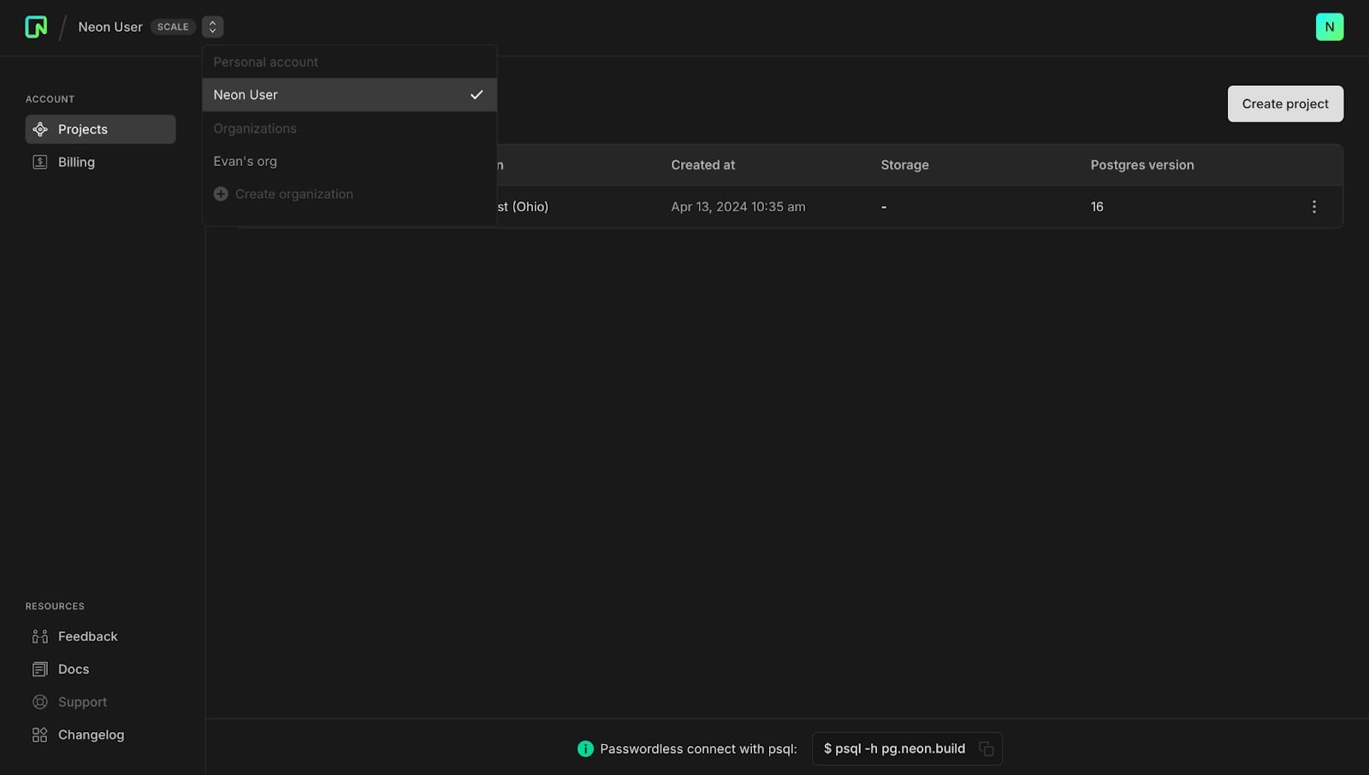Click the checkmark next to Neon User
This screenshot has height=775, width=1369.
click(477, 95)
